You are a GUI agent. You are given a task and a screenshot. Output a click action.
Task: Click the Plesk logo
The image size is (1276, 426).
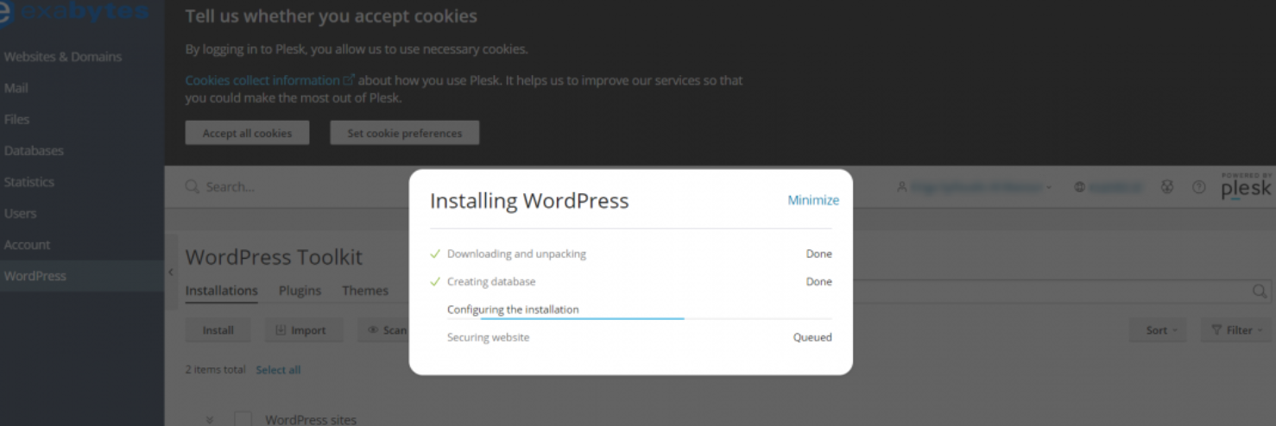tap(1246, 185)
